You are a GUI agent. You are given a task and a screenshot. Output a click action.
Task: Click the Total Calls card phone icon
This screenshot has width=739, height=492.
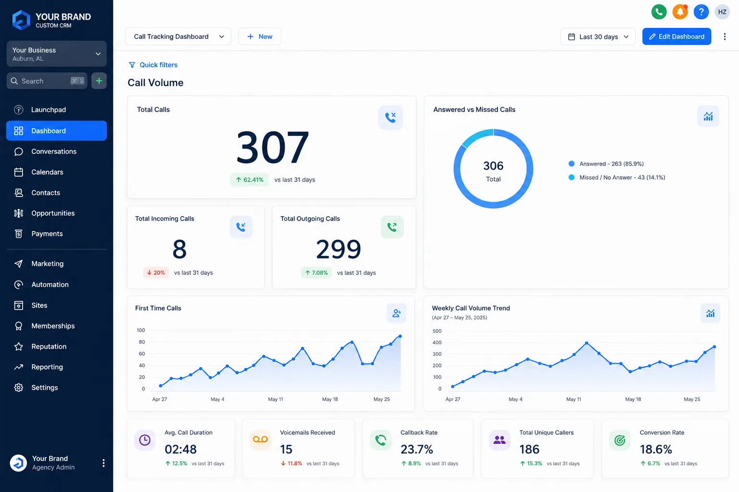390,117
